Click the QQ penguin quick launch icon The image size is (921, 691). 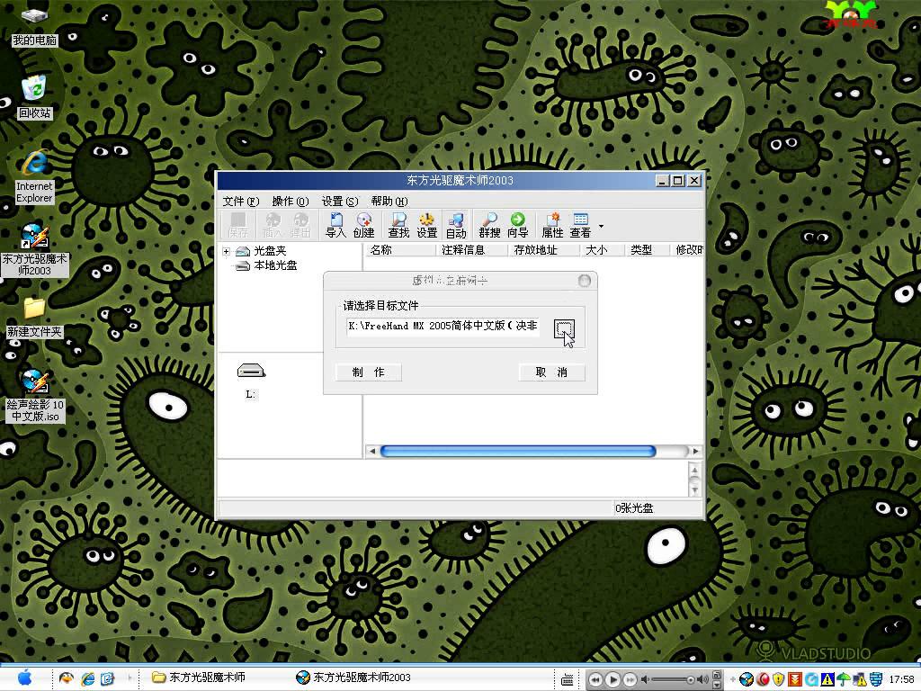pyautogui.click(x=67, y=678)
